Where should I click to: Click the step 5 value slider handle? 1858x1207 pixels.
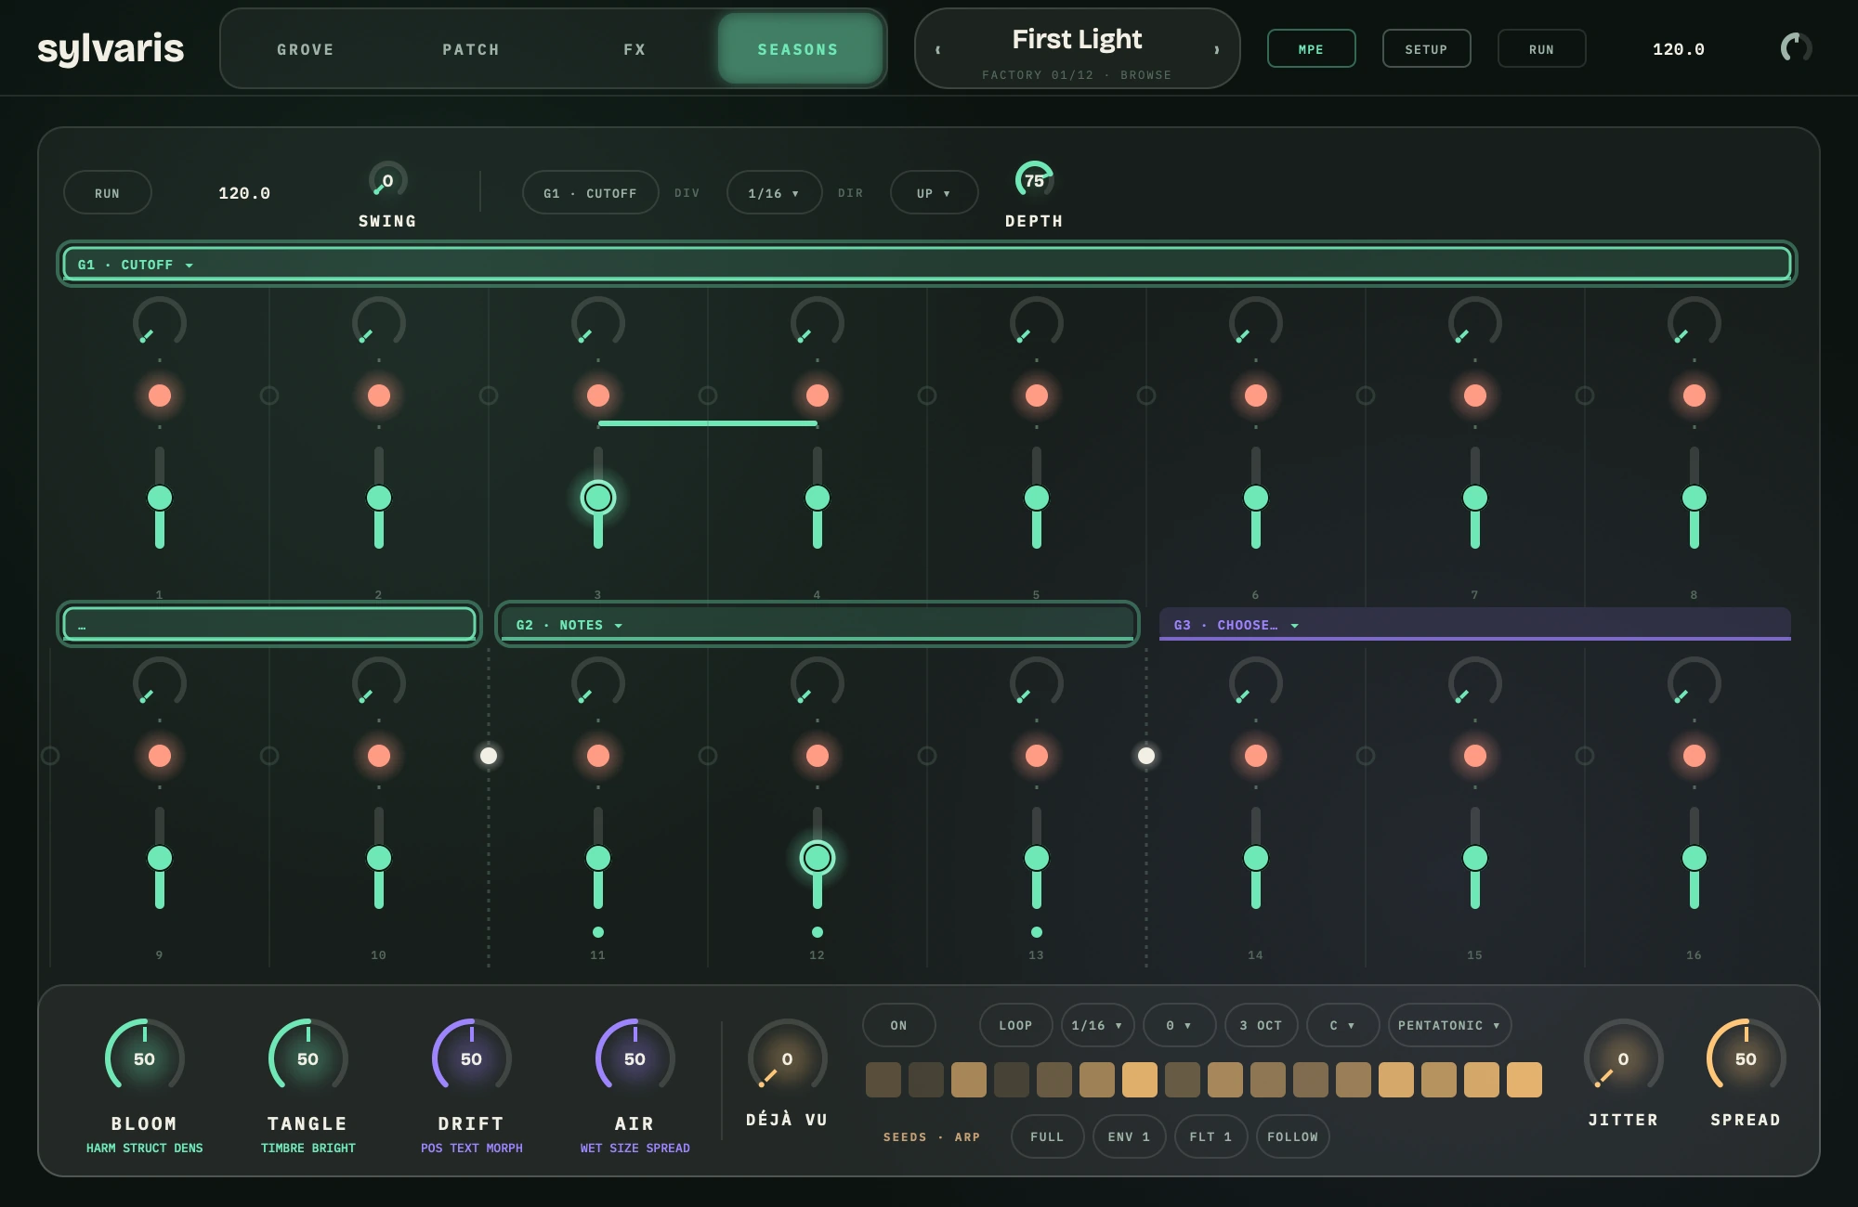click(x=1037, y=498)
